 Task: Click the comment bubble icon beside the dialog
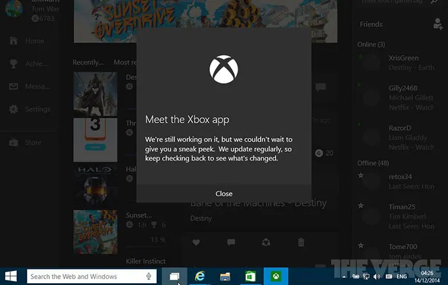[x=321, y=87]
